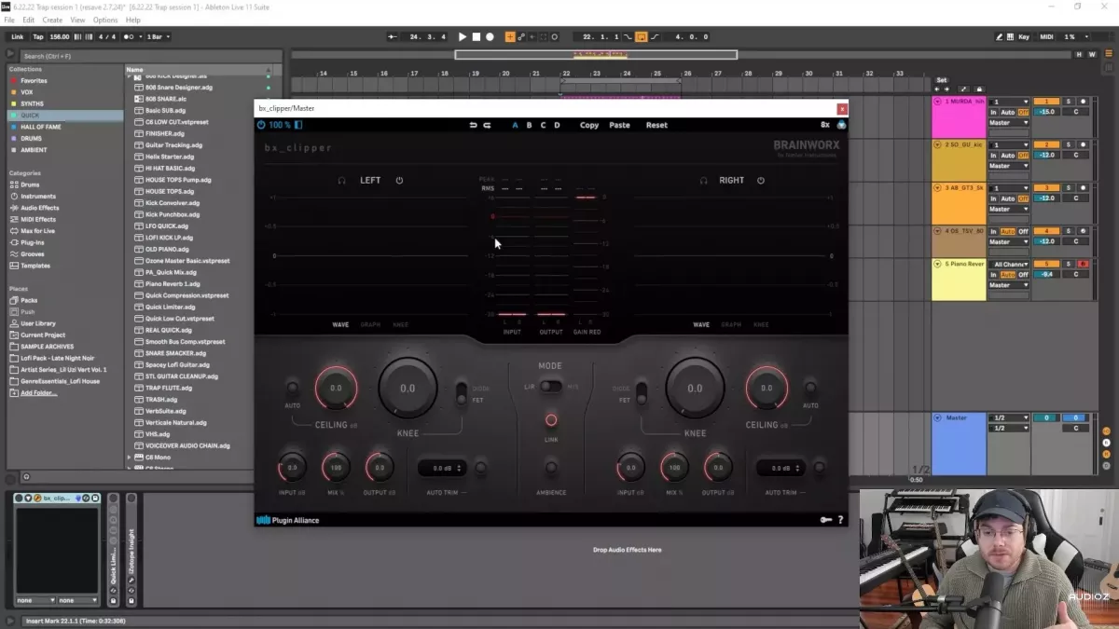
Task: Disarm recording on track 5 Piano Reverb
Action: (1084, 265)
